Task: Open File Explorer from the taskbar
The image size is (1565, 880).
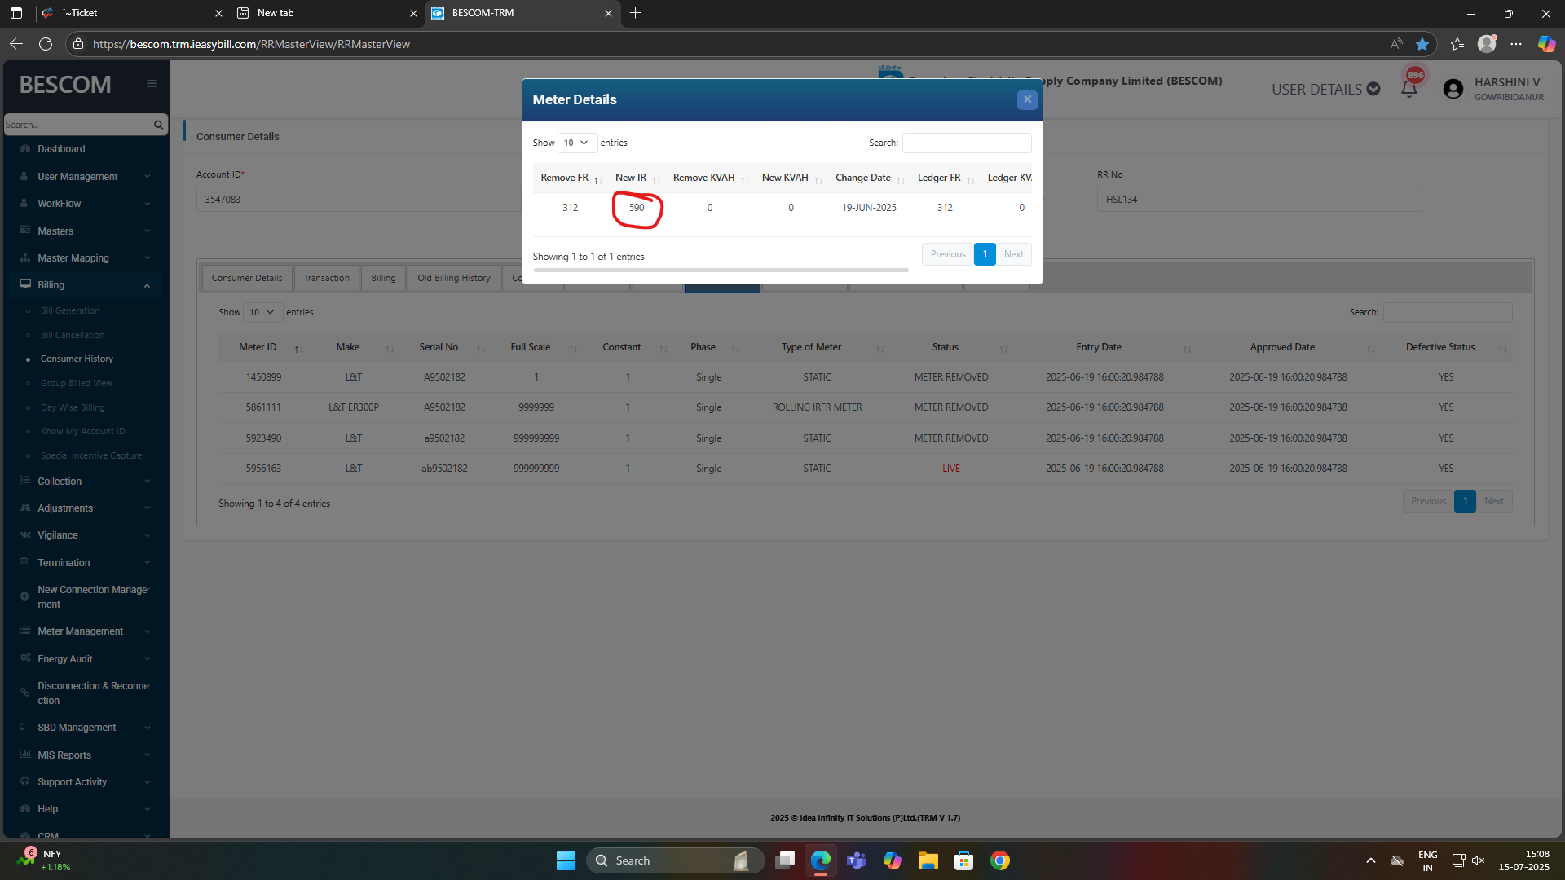Action: coord(928,860)
